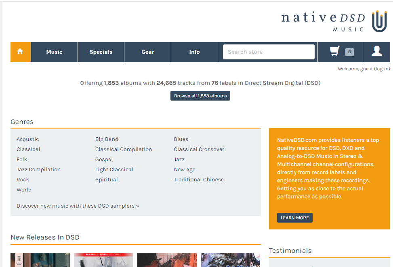Viewport: 393px width, 267px height.
Task: Open the New Age genre
Action: coord(185,170)
